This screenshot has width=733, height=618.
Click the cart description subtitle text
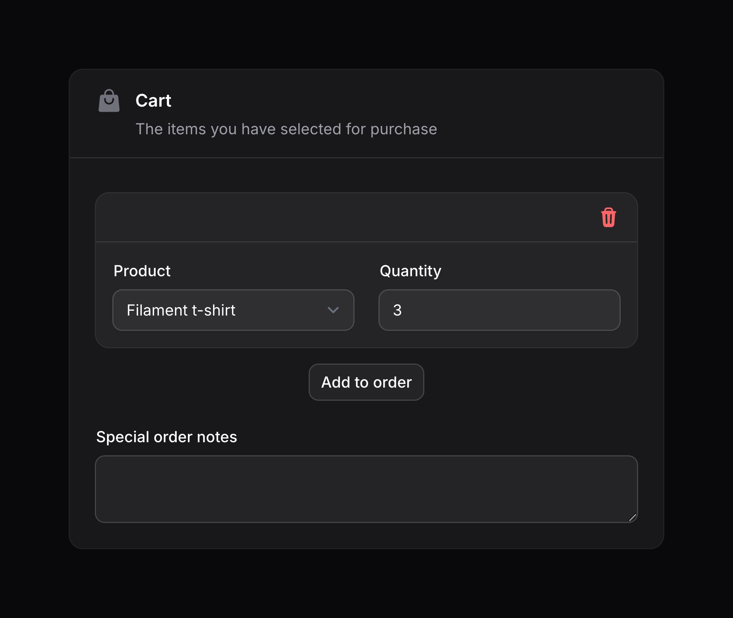(x=286, y=129)
